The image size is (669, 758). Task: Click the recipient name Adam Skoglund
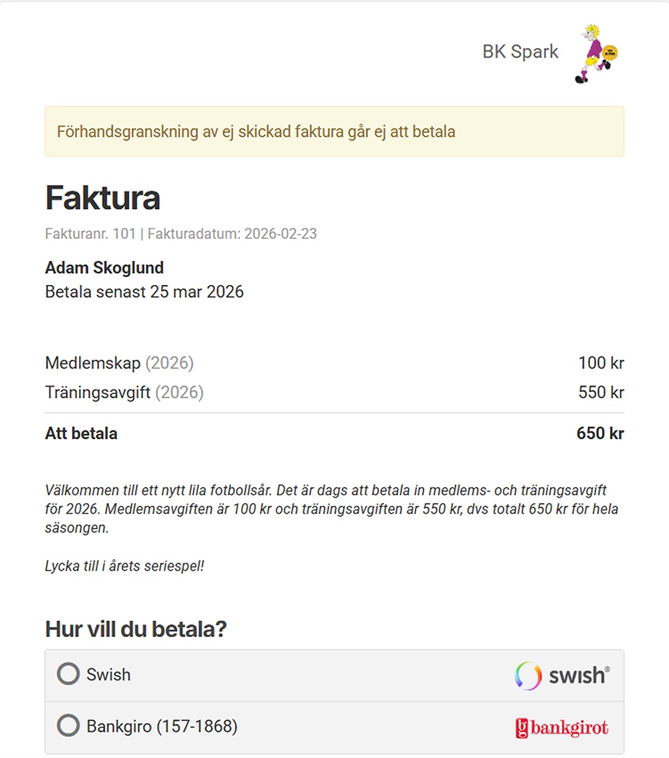click(x=104, y=268)
